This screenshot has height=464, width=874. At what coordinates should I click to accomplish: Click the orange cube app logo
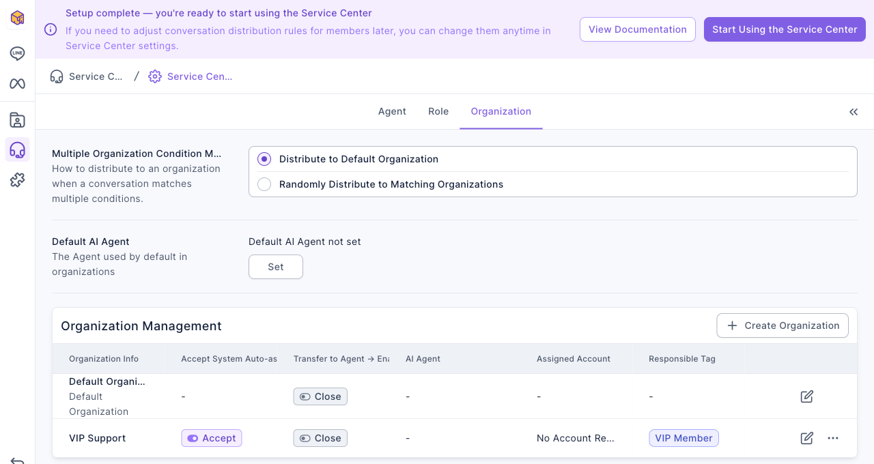[17, 18]
